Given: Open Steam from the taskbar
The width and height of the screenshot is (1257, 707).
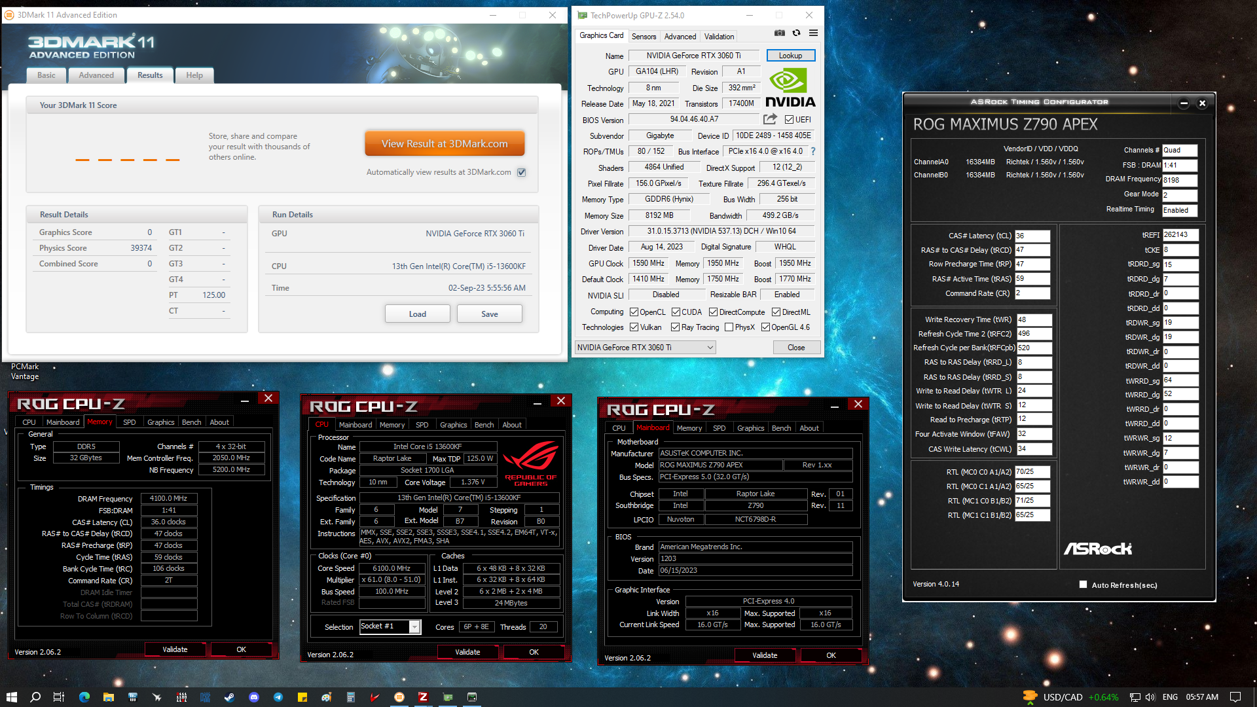Looking at the screenshot, I should [x=229, y=697].
